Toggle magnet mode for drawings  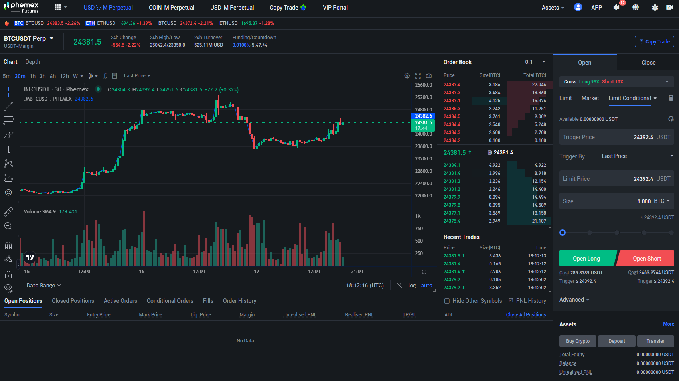[x=8, y=245]
